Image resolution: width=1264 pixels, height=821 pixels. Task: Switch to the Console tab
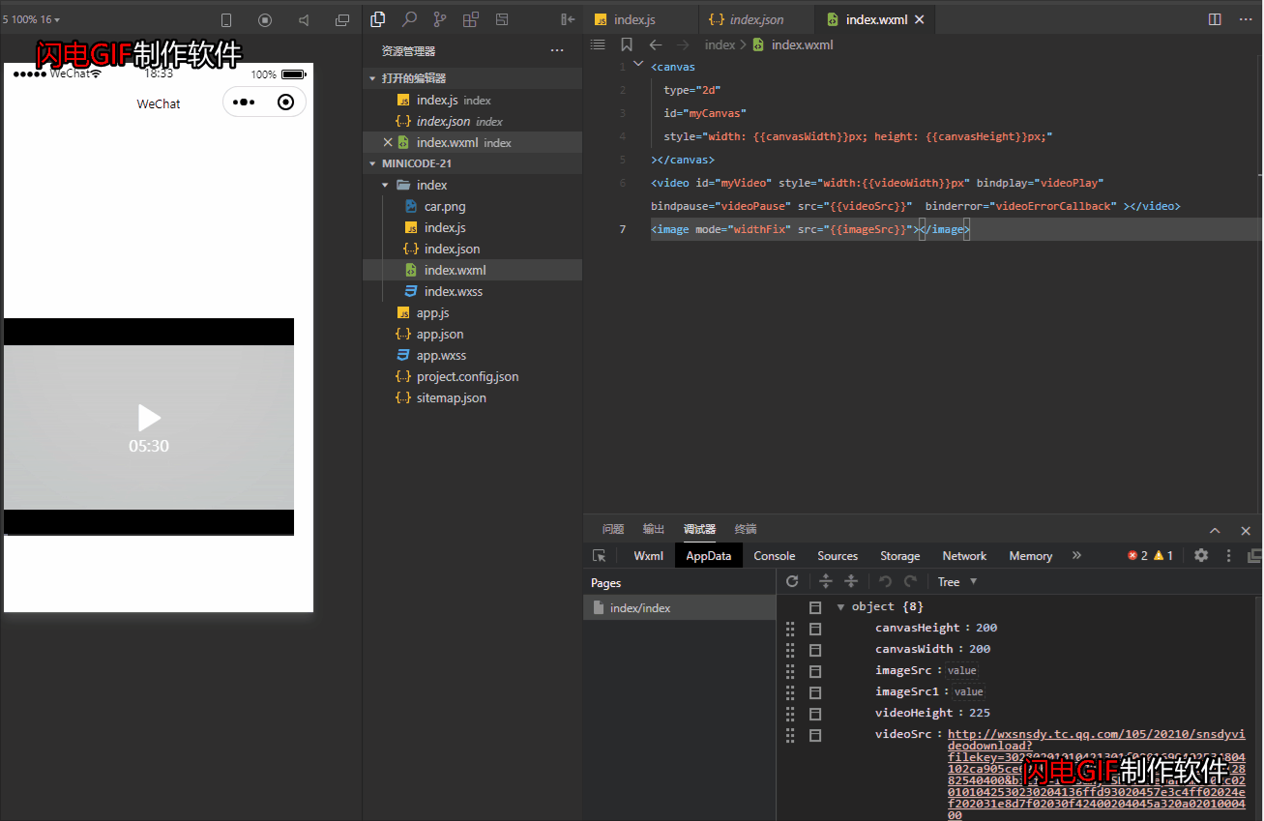coord(774,556)
